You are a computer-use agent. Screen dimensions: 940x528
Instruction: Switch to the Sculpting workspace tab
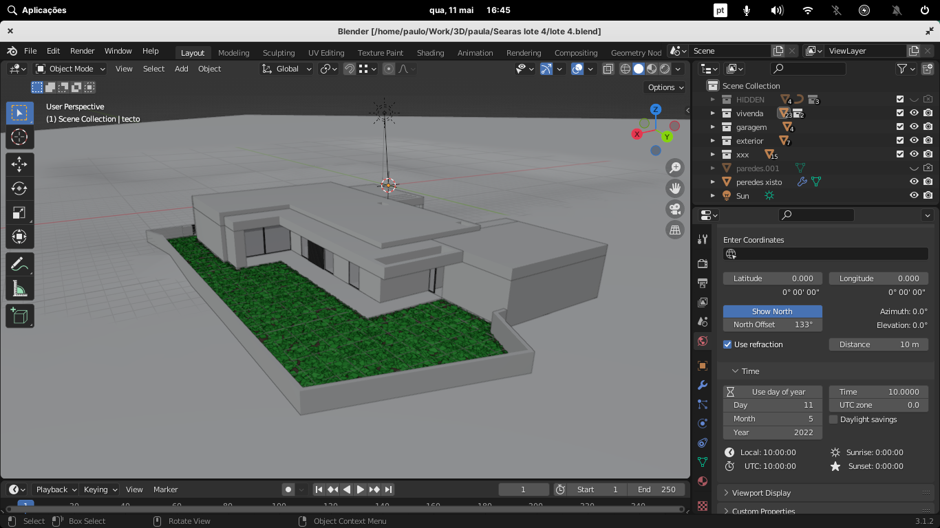279,53
